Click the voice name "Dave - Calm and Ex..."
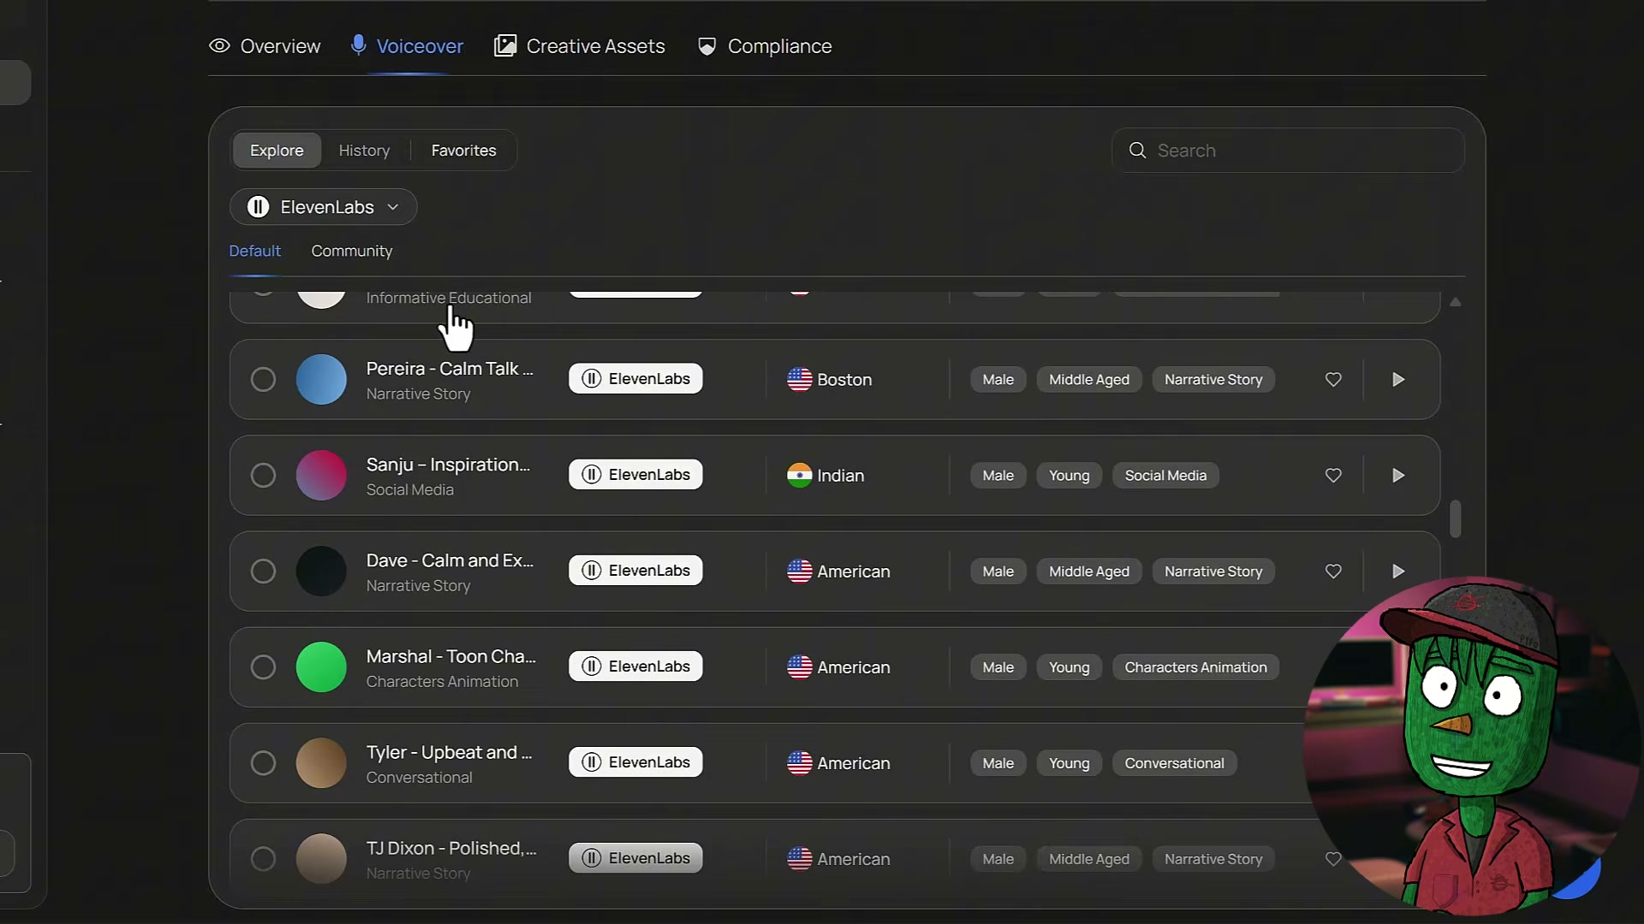The image size is (1644, 924). (x=450, y=560)
